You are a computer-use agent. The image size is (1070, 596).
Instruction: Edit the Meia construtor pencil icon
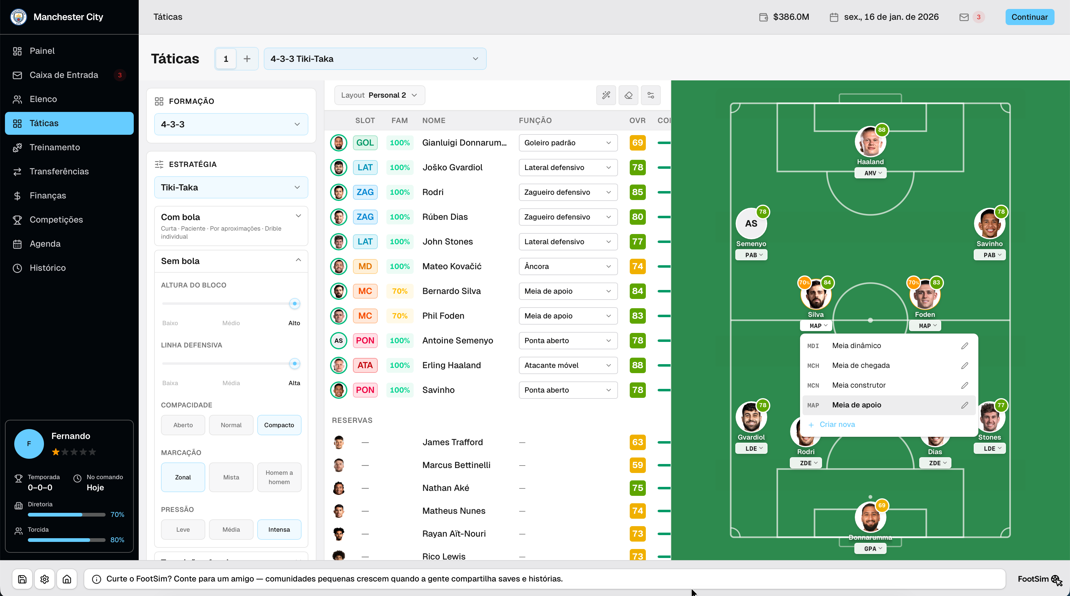(x=964, y=385)
